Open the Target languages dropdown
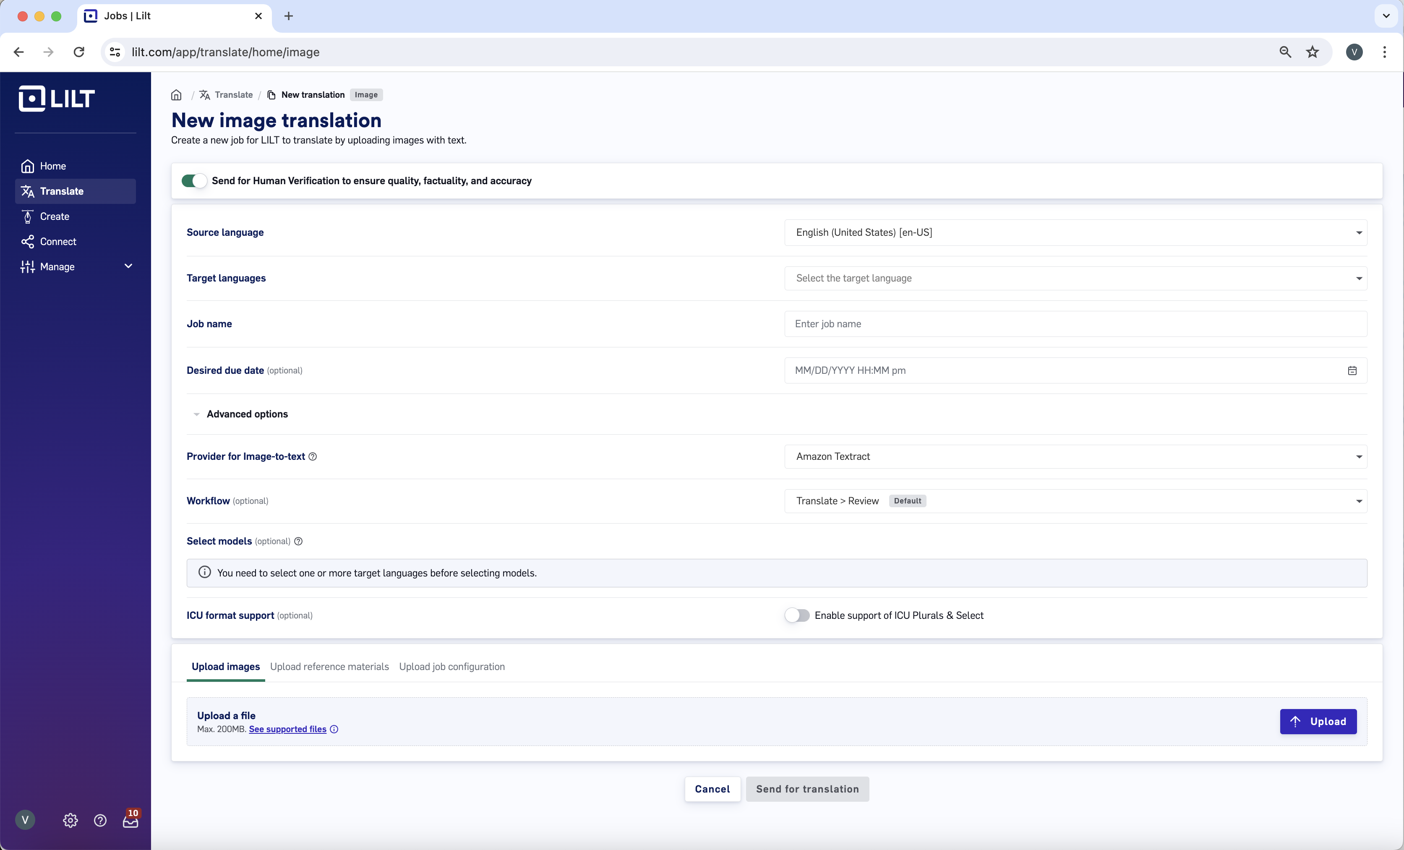This screenshot has width=1404, height=850. tap(1075, 278)
